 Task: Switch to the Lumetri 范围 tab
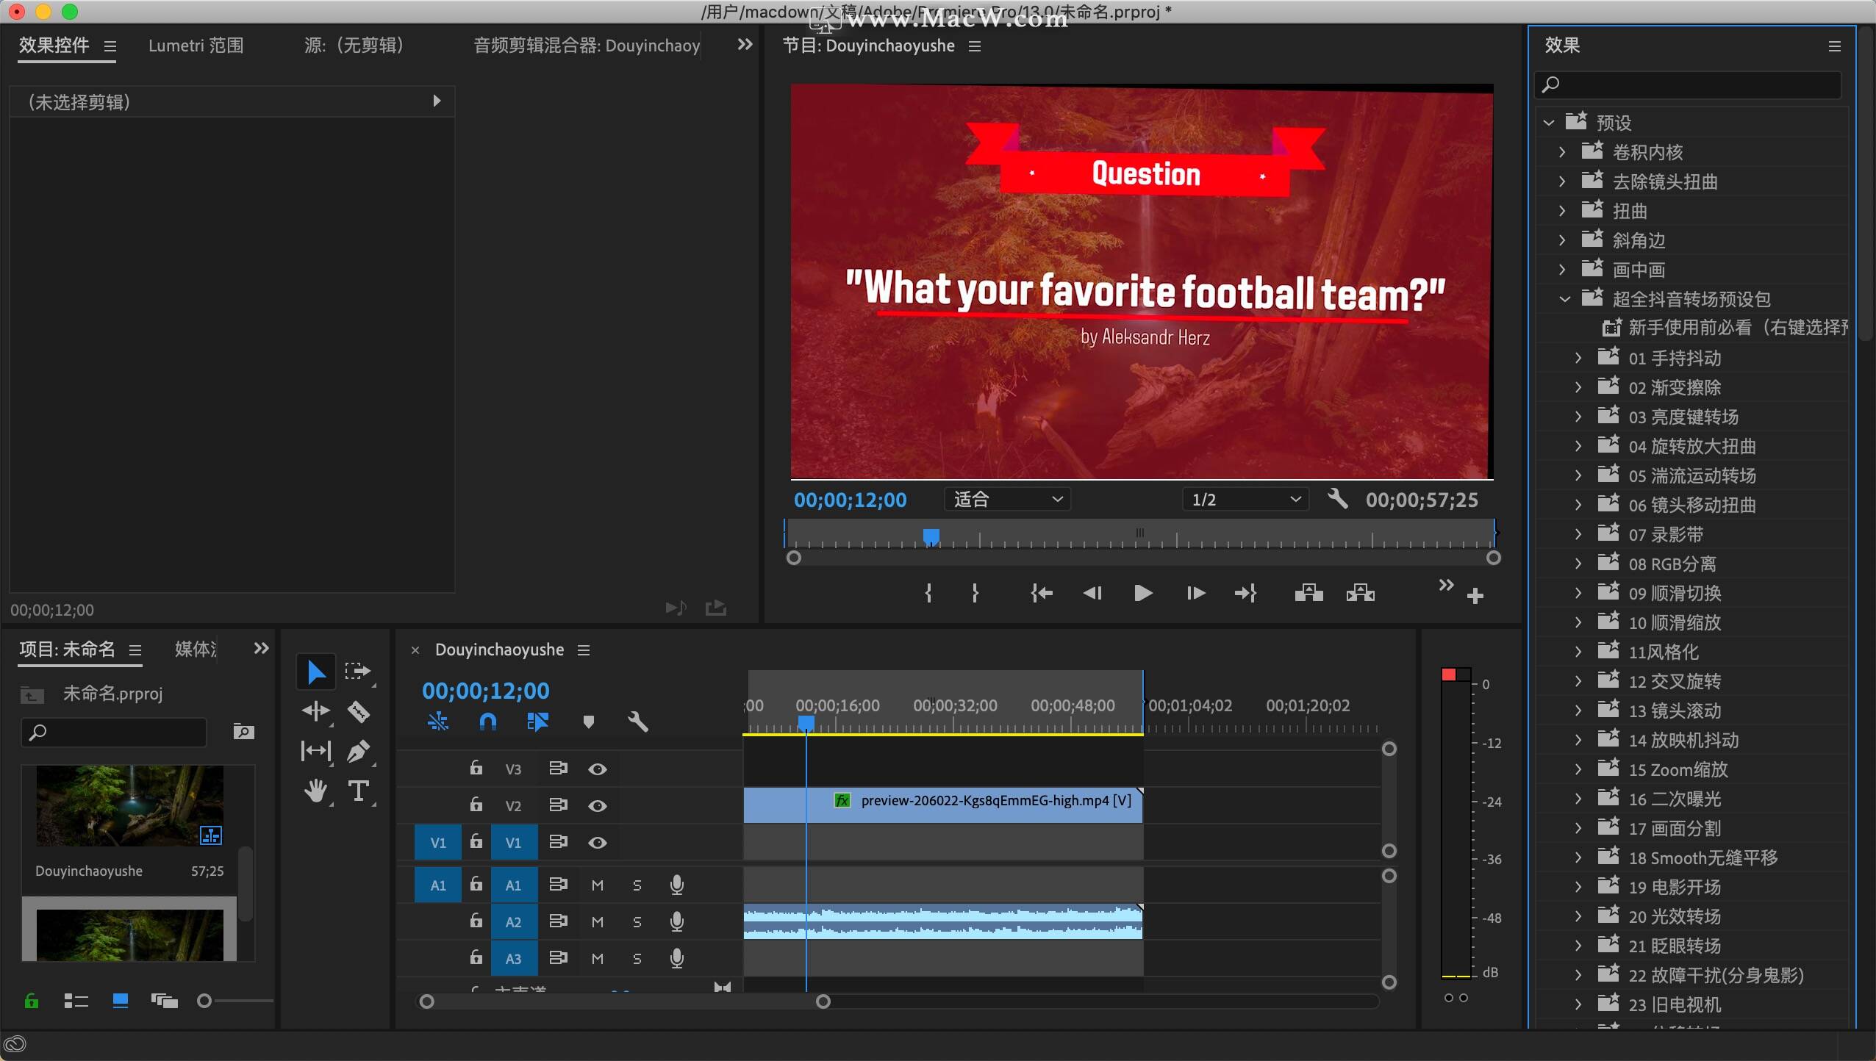click(196, 46)
